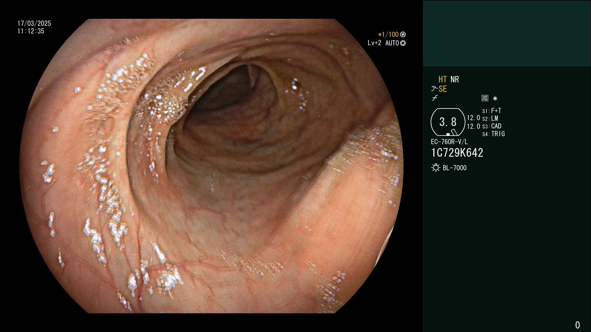Click the settings sliders icon
Screen dimensions: 591x332
click(485, 98)
